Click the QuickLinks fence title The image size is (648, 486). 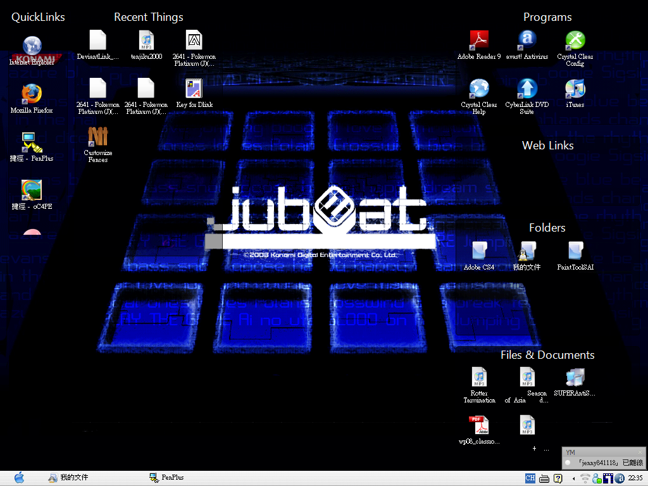tap(38, 17)
